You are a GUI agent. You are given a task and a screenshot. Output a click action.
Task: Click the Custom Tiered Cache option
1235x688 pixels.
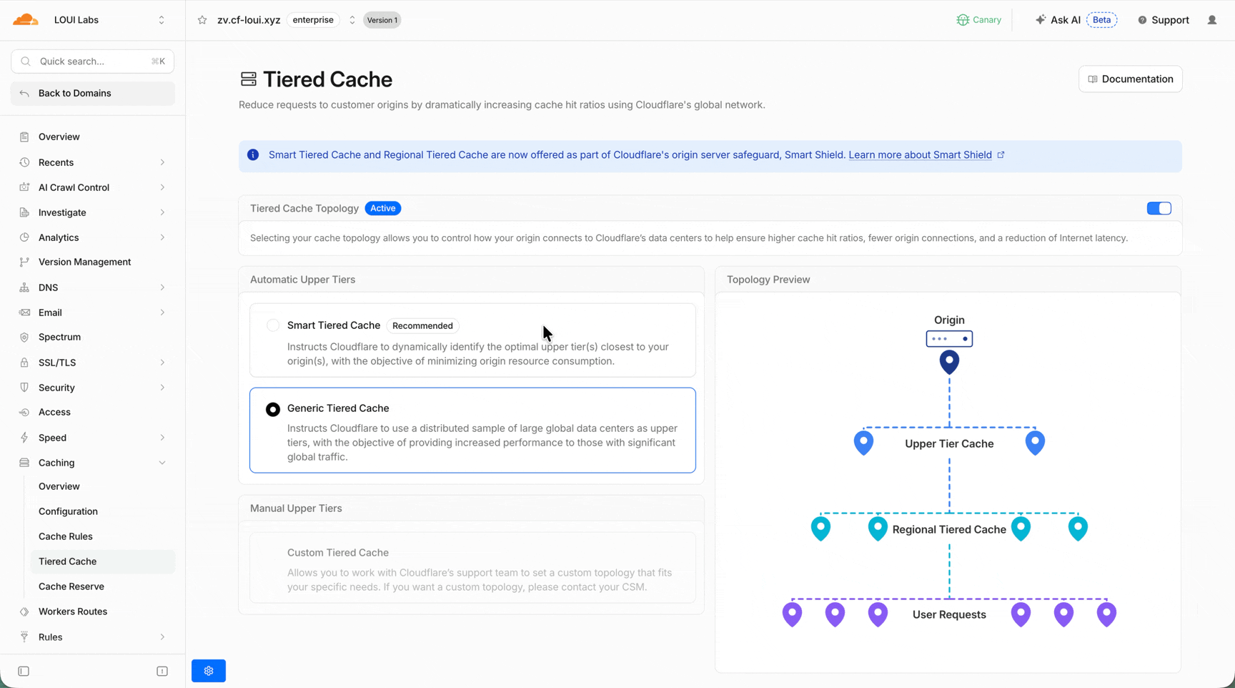click(472, 568)
